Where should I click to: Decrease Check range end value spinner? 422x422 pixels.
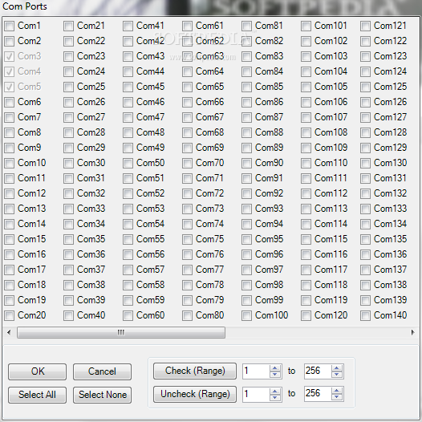tap(337, 375)
